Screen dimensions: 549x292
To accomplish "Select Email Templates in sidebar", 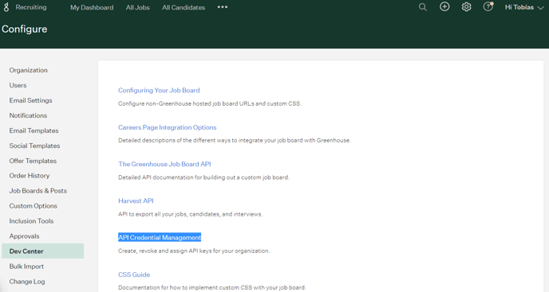I will pyautogui.click(x=34, y=130).
